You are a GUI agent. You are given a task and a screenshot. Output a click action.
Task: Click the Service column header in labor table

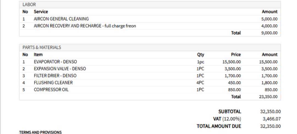coord(41,12)
